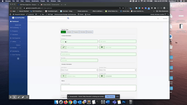This screenshot has height=105, width=187.
Task: Open Other Bookmarks folder
Action: [162, 11]
